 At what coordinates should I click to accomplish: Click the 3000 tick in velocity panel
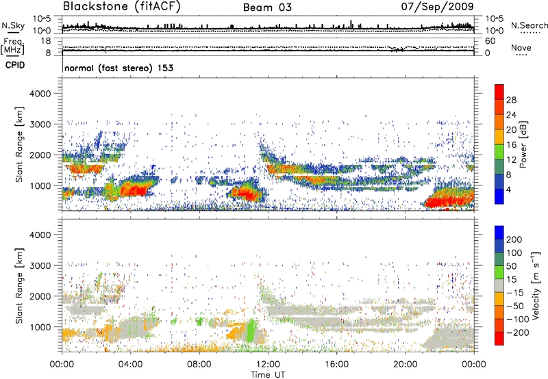click(40, 265)
